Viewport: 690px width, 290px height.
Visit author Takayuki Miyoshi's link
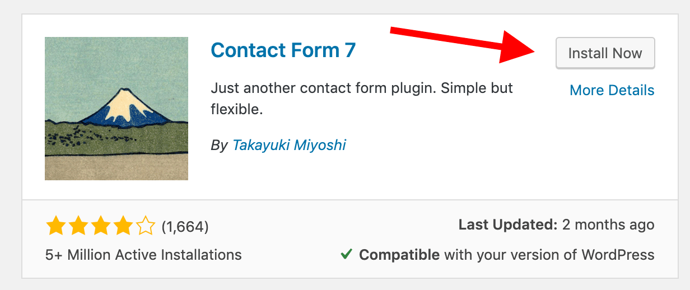click(x=289, y=146)
